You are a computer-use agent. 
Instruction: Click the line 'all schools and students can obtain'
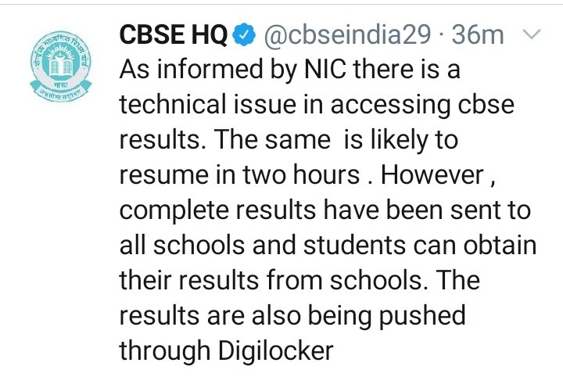pos(328,246)
